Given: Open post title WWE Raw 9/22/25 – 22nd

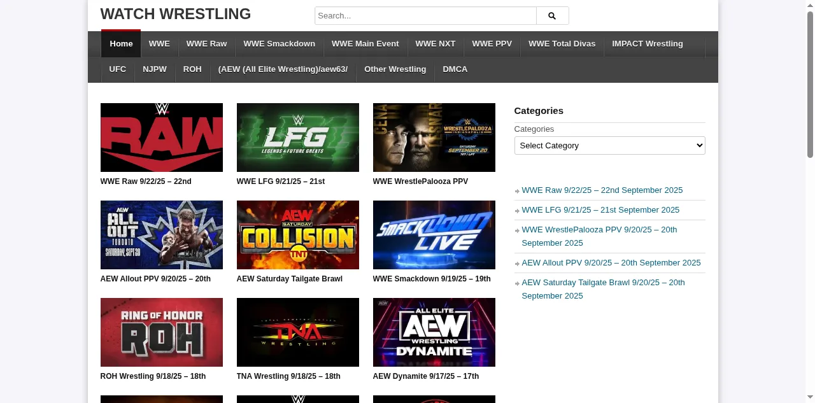Looking at the screenshot, I should (146, 181).
